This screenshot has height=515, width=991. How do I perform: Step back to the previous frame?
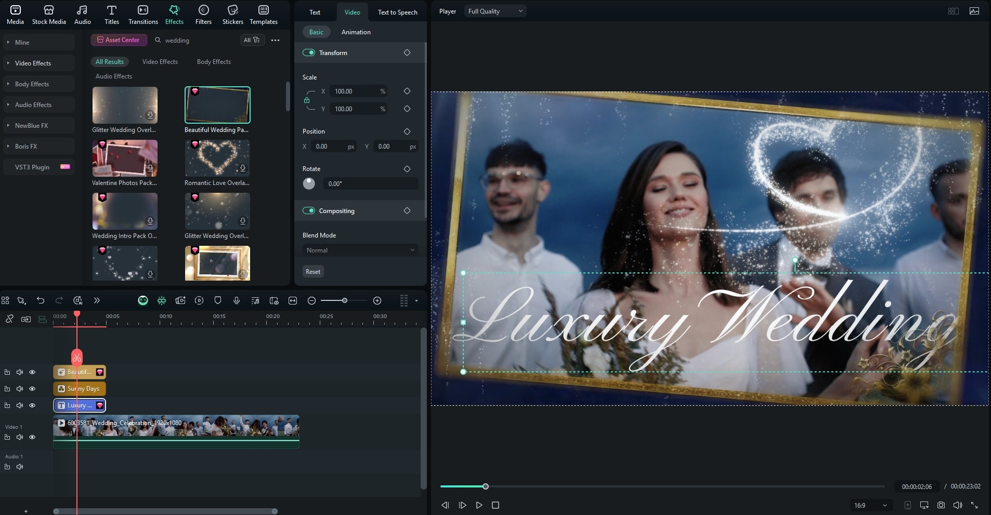[x=445, y=505]
